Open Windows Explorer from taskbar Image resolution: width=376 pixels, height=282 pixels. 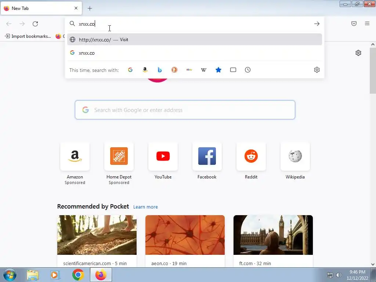(x=33, y=275)
